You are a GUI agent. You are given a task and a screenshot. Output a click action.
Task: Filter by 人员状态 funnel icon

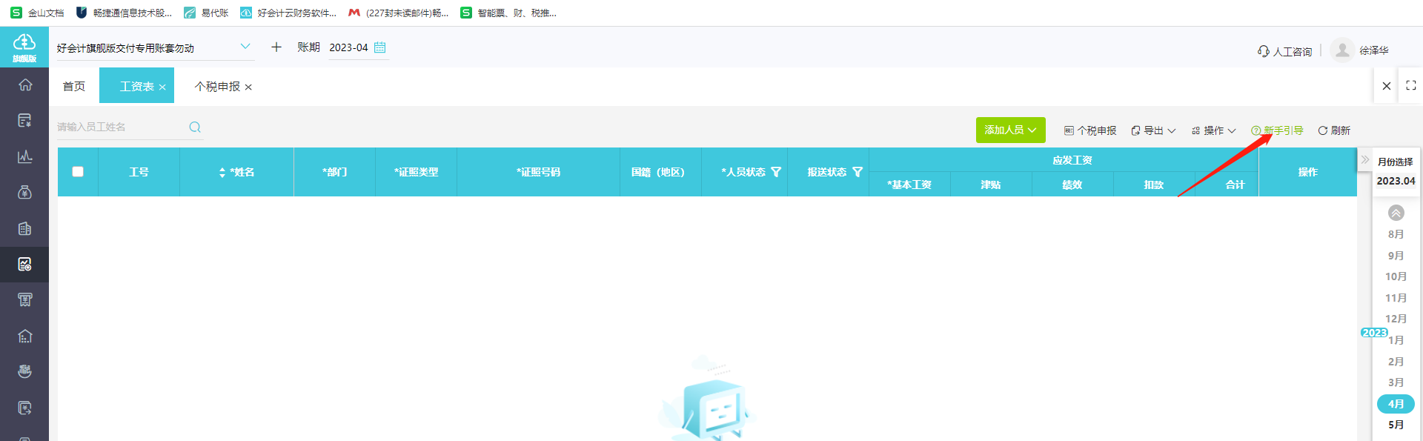tap(776, 172)
